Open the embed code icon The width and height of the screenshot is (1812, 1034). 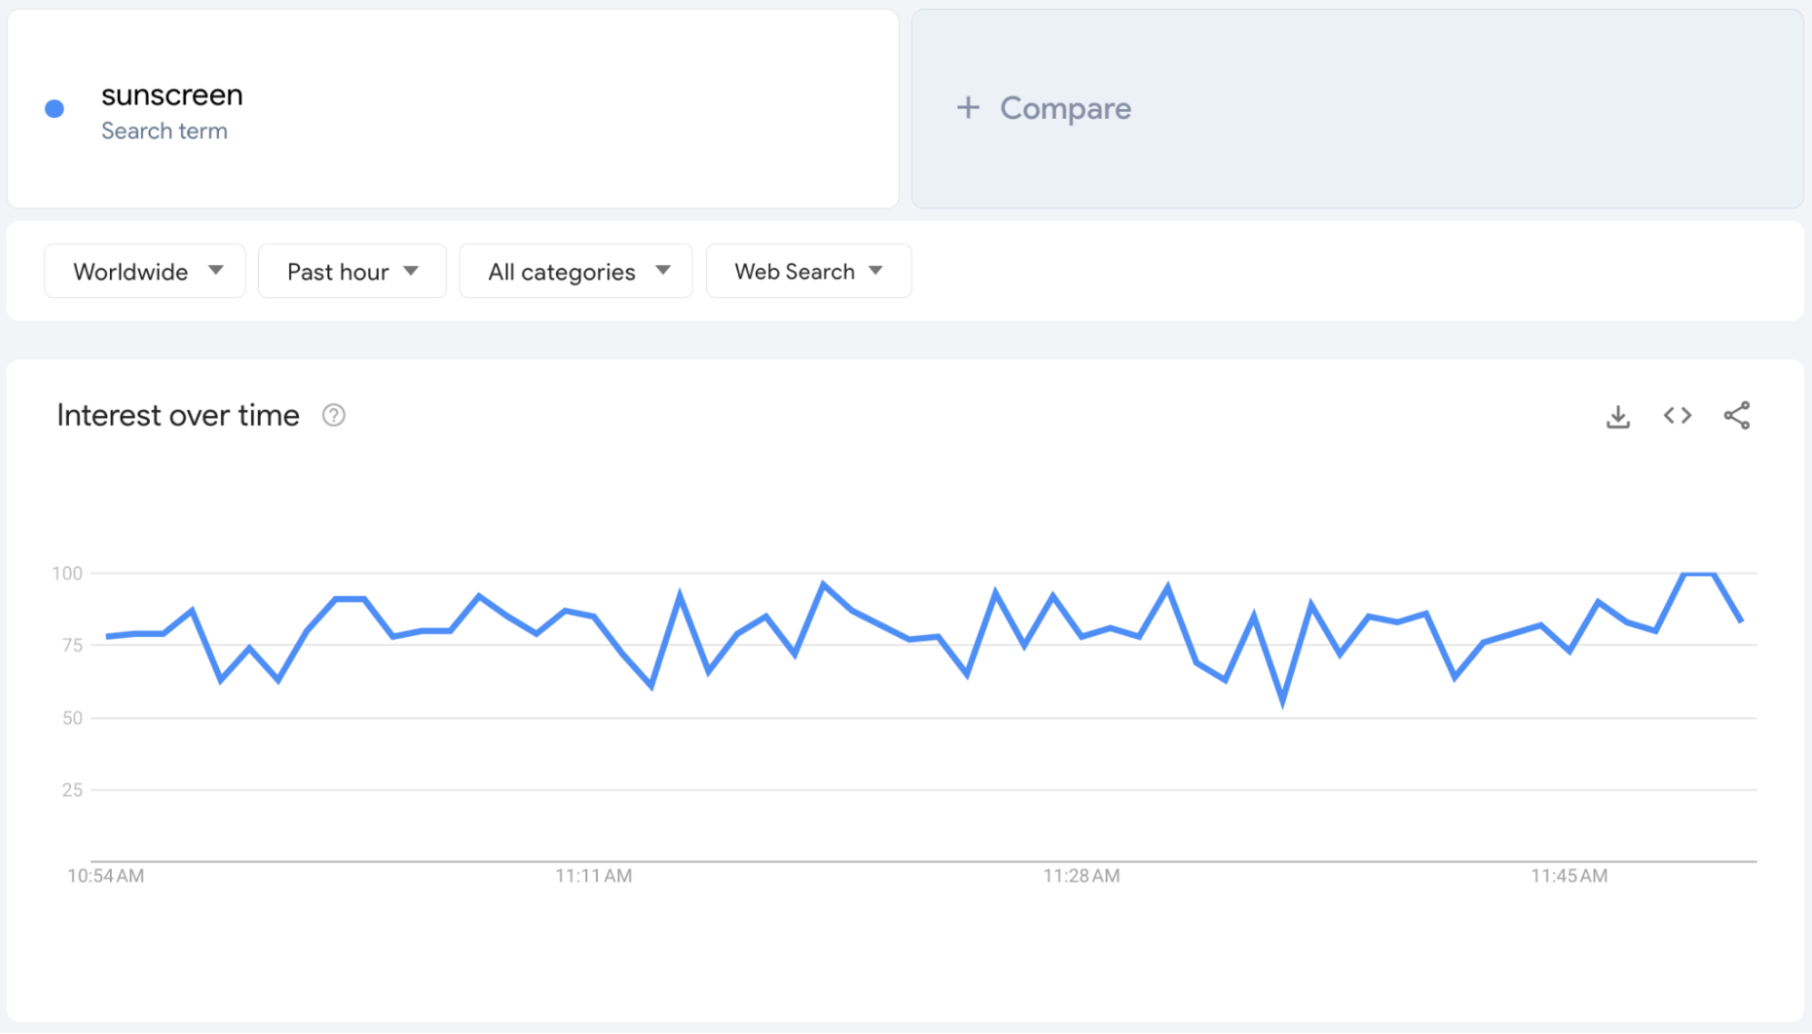point(1678,416)
